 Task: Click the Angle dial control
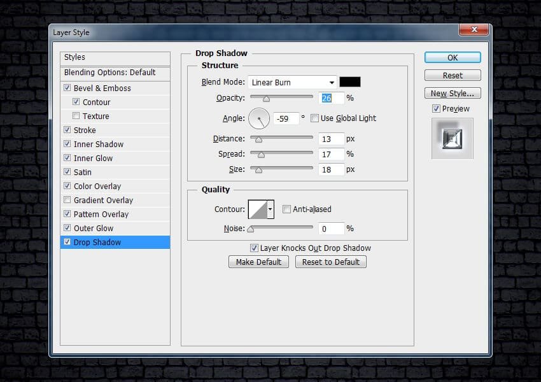pyautogui.click(x=259, y=118)
